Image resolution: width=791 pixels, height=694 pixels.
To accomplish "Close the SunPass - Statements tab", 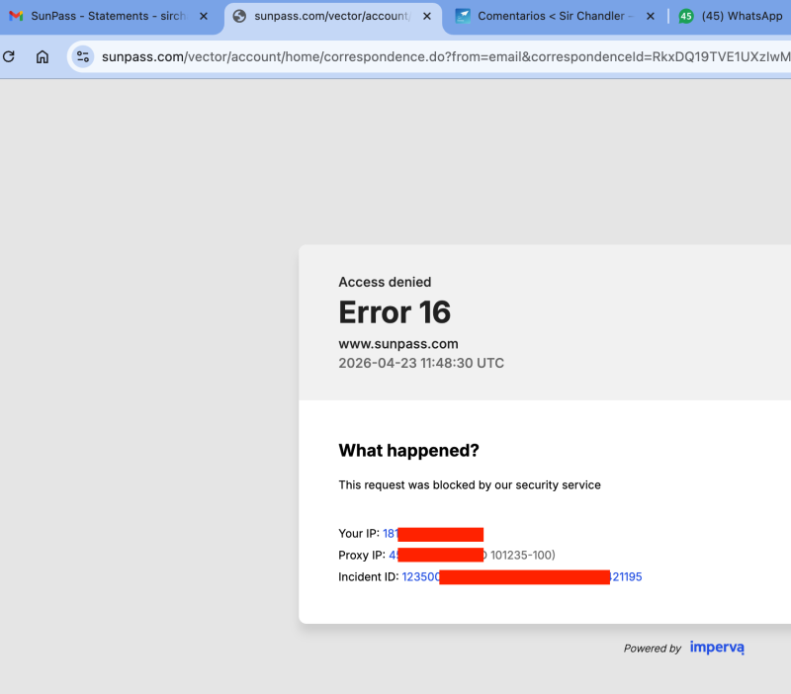I will [204, 16].
